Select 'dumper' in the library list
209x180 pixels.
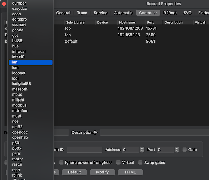pos(31,3)
